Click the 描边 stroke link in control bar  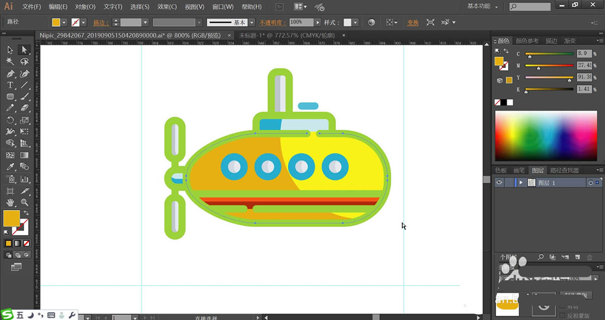(100, 23)
